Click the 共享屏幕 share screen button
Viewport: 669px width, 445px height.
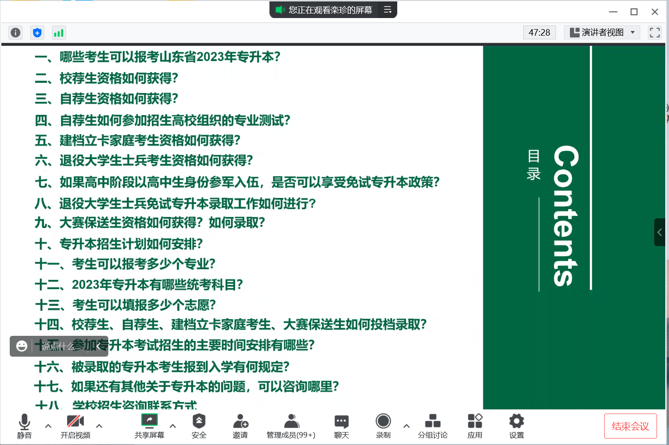149,426
